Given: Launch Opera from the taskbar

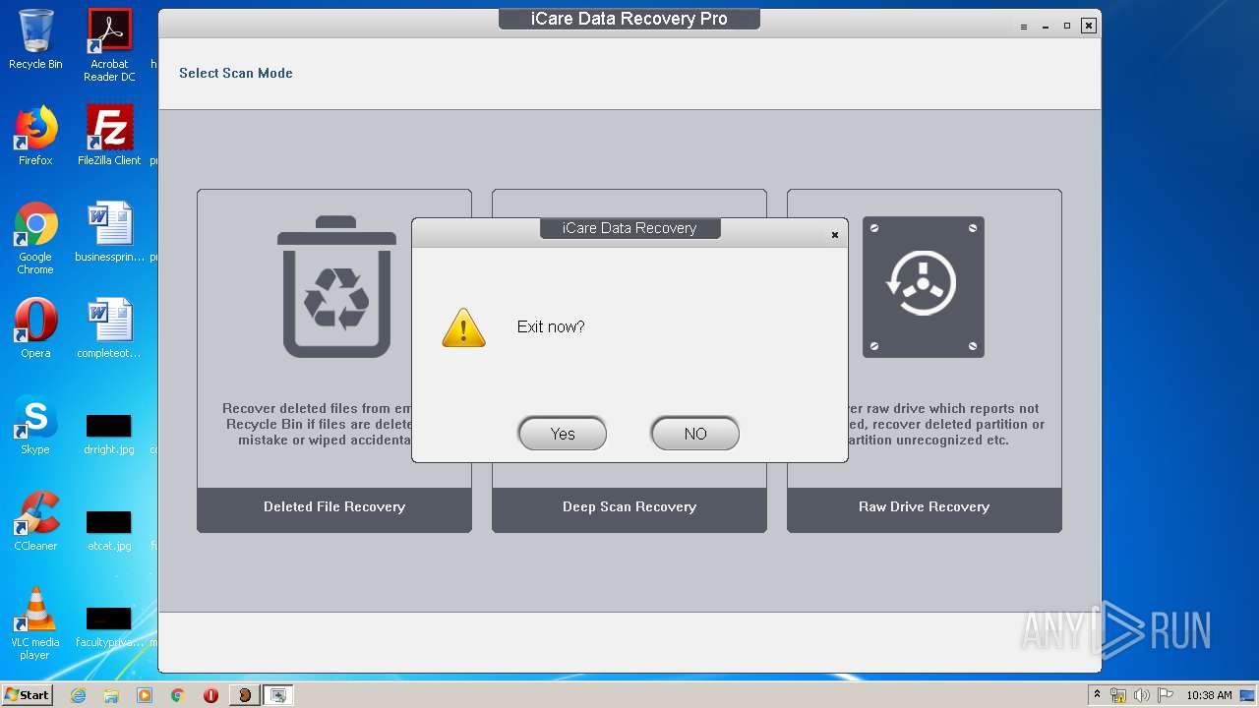Looking at the screenshot, I should (210, 695).
